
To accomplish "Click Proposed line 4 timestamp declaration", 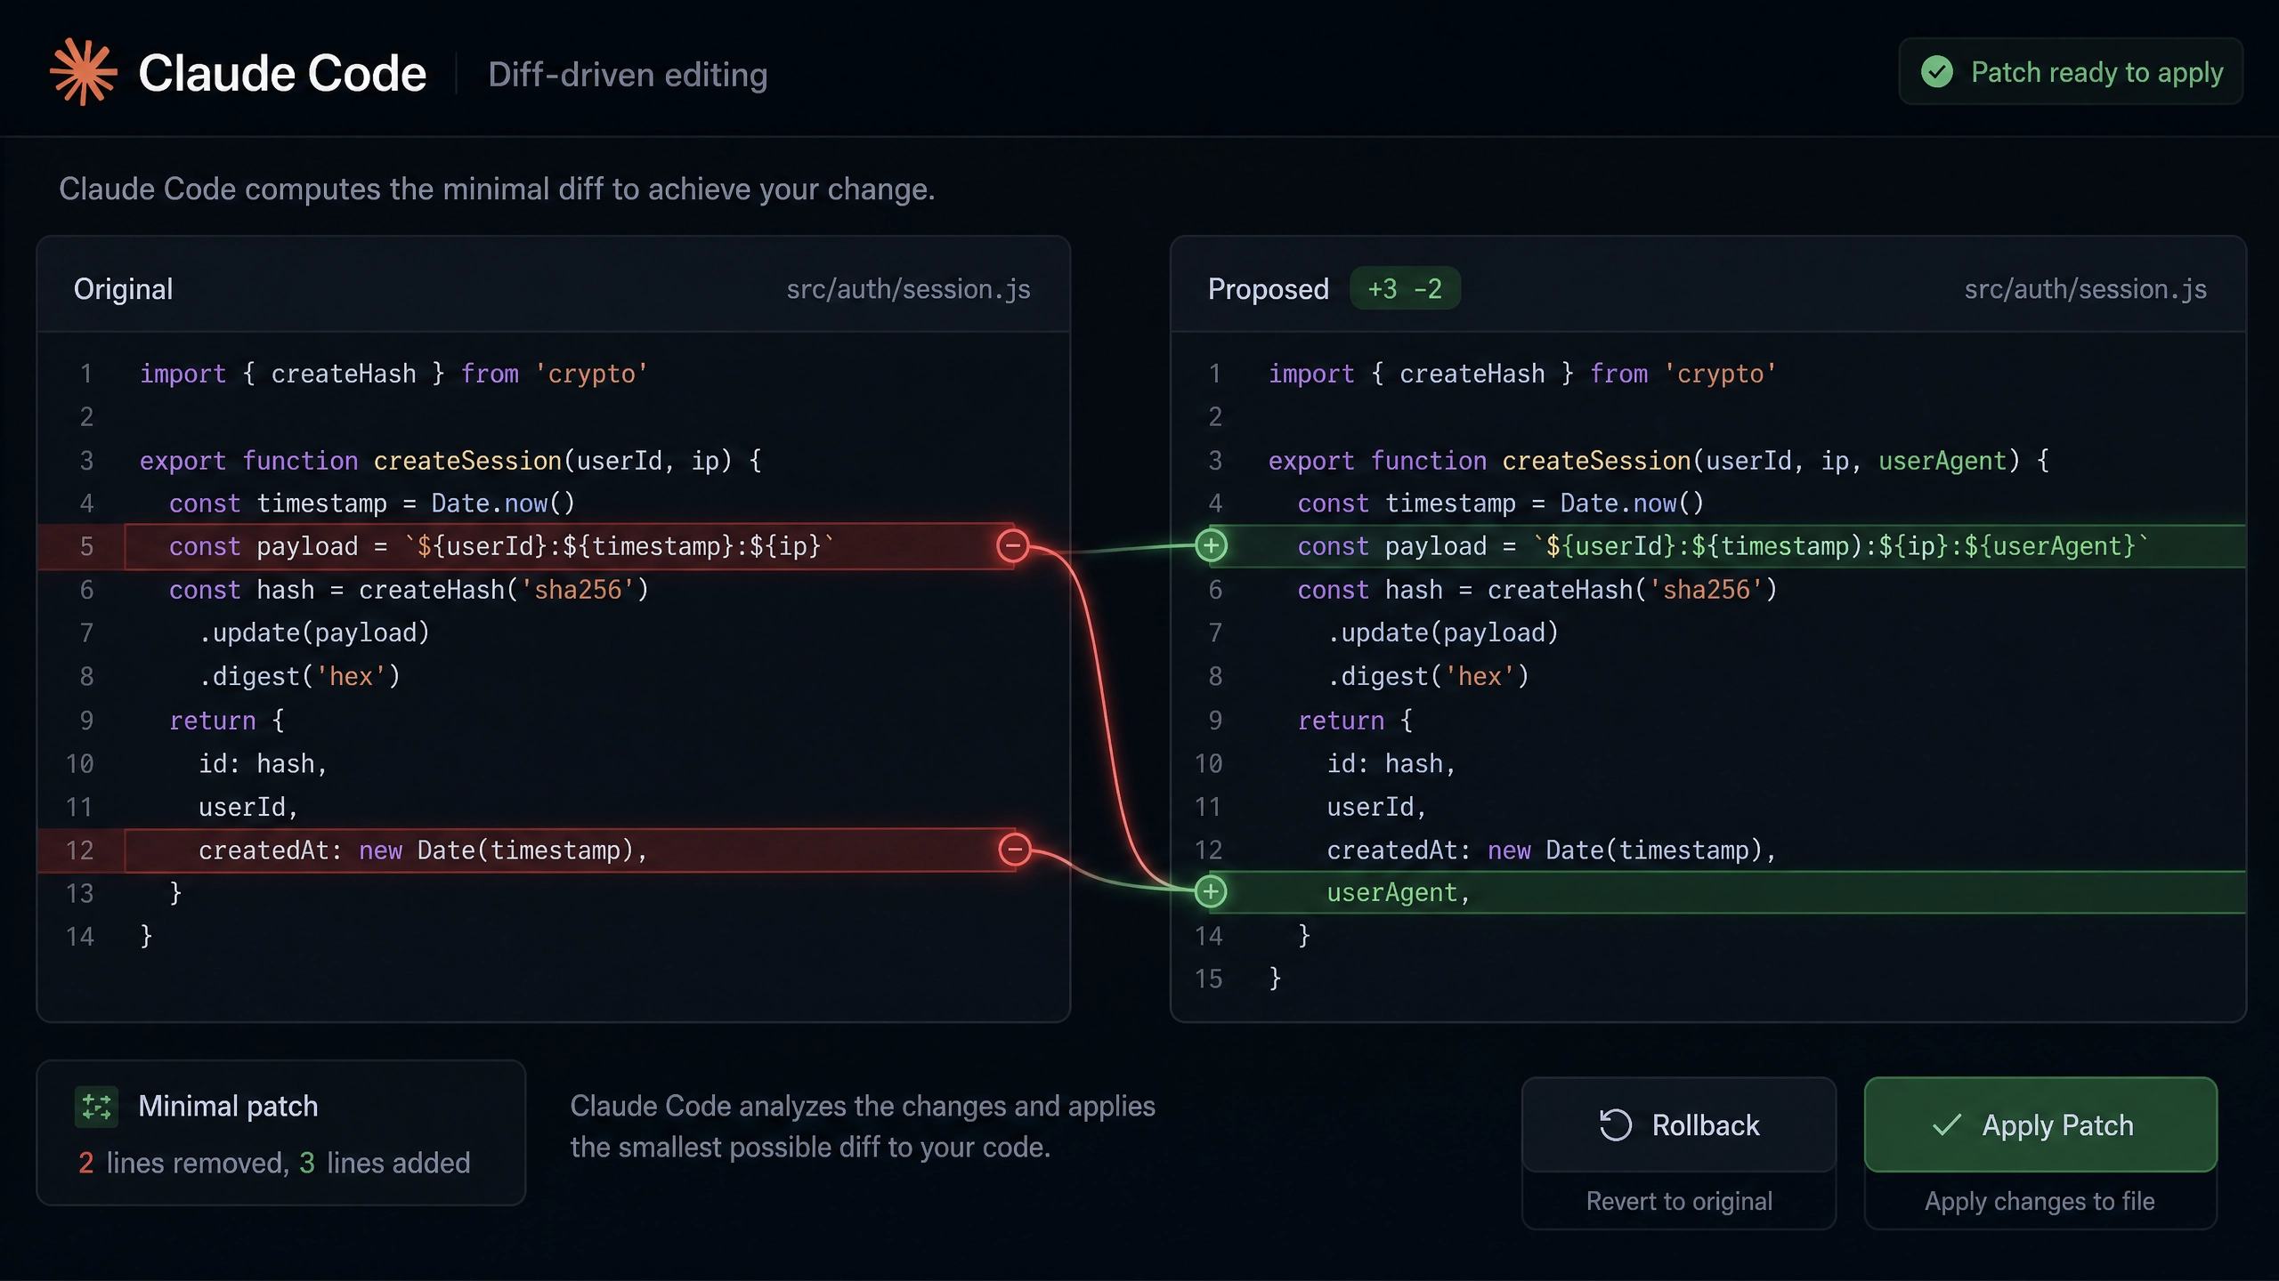I will [1501, 504].
